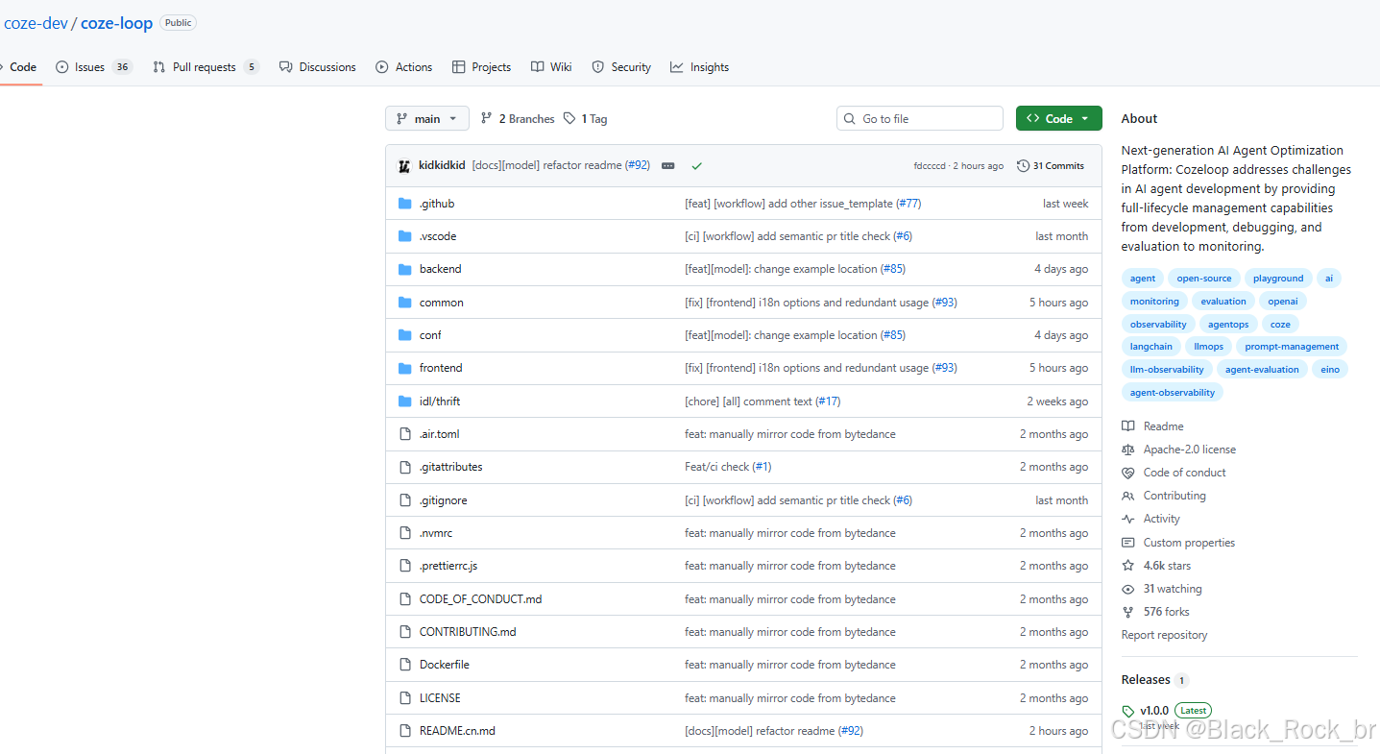
Task: Click the eye icon beside 31 watching
Action: point(1128,589)
